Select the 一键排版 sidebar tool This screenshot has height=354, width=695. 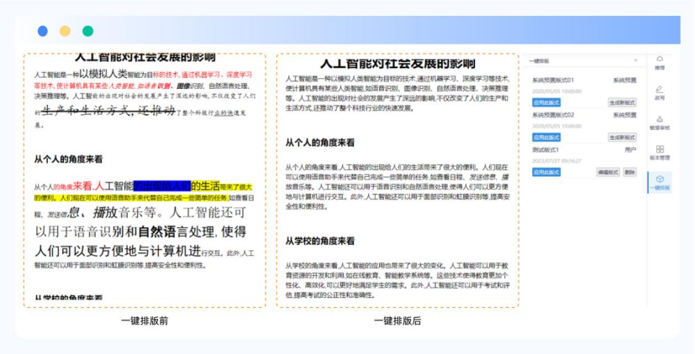(660, 182)
